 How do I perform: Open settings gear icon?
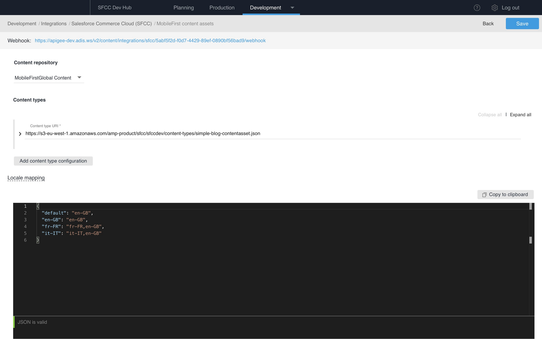pyautogui.click(x=495, y=8)
